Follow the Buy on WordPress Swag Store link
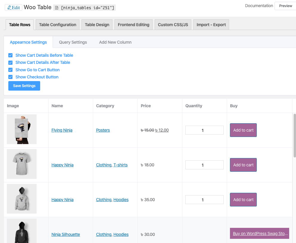 pyautogui.click(x=259, y=233)
